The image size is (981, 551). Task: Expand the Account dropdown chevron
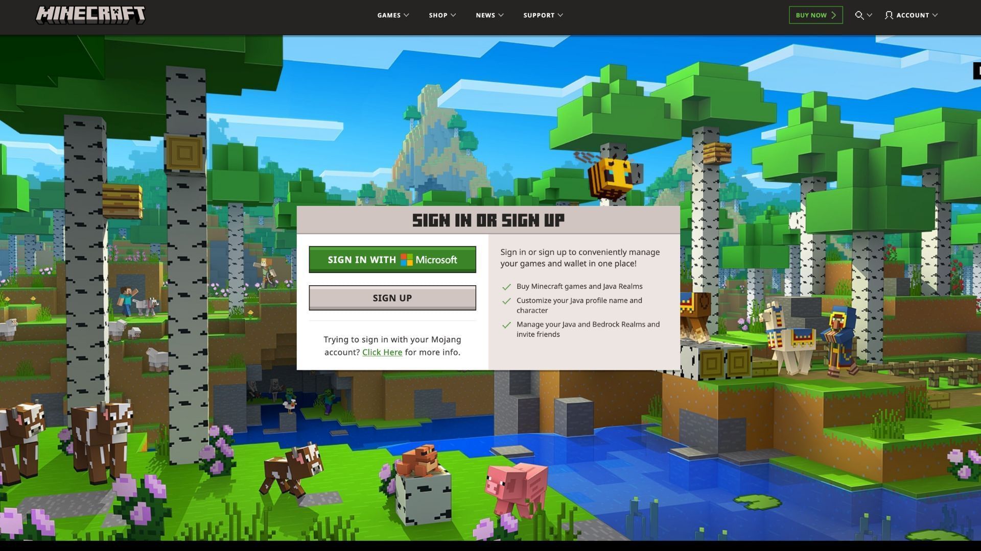pos(935,15)
